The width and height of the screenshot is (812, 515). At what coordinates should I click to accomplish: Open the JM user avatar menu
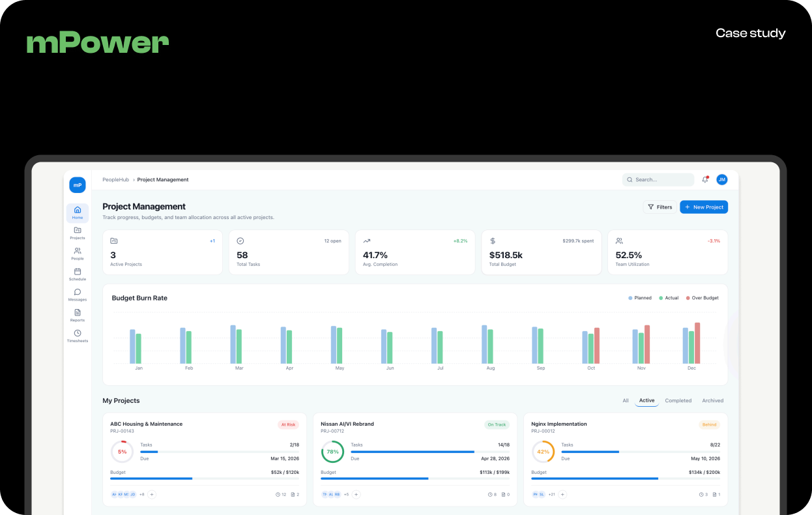[721, 179]
